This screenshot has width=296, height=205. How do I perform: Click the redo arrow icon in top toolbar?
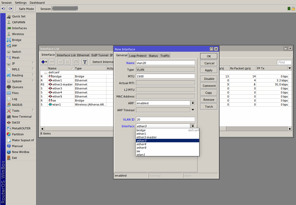(x=10, y=9)
